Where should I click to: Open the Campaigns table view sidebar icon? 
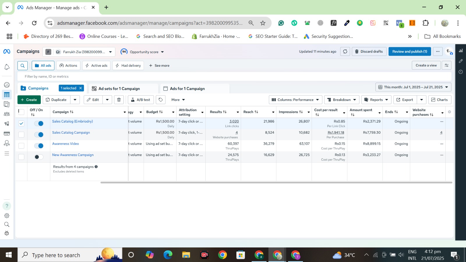click(7, 95)
